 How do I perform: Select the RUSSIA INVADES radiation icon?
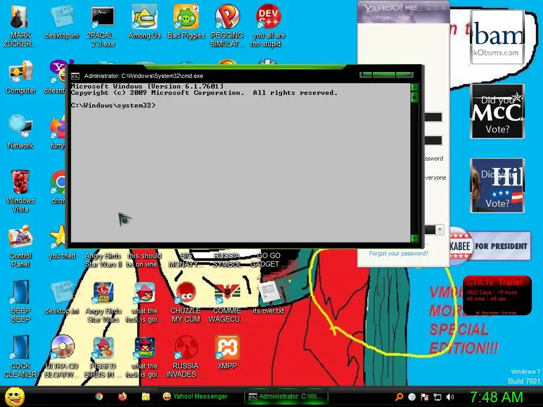pos(186,356)
